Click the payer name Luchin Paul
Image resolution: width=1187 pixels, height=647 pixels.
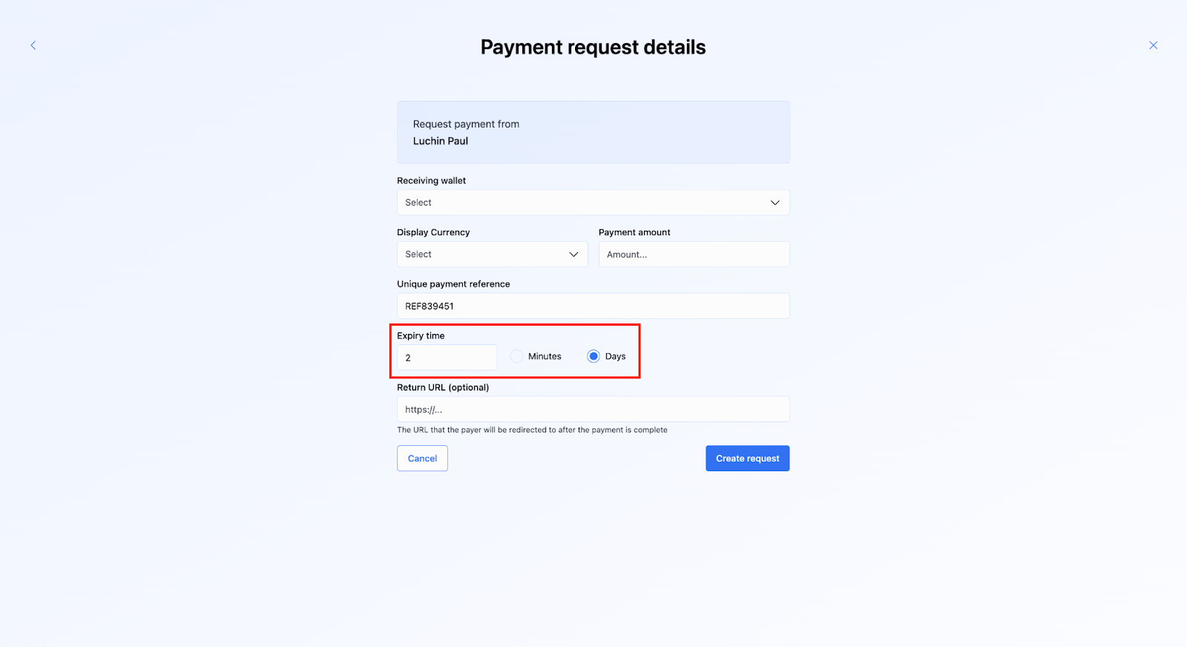pyautogui.click(x=441, y=141)
